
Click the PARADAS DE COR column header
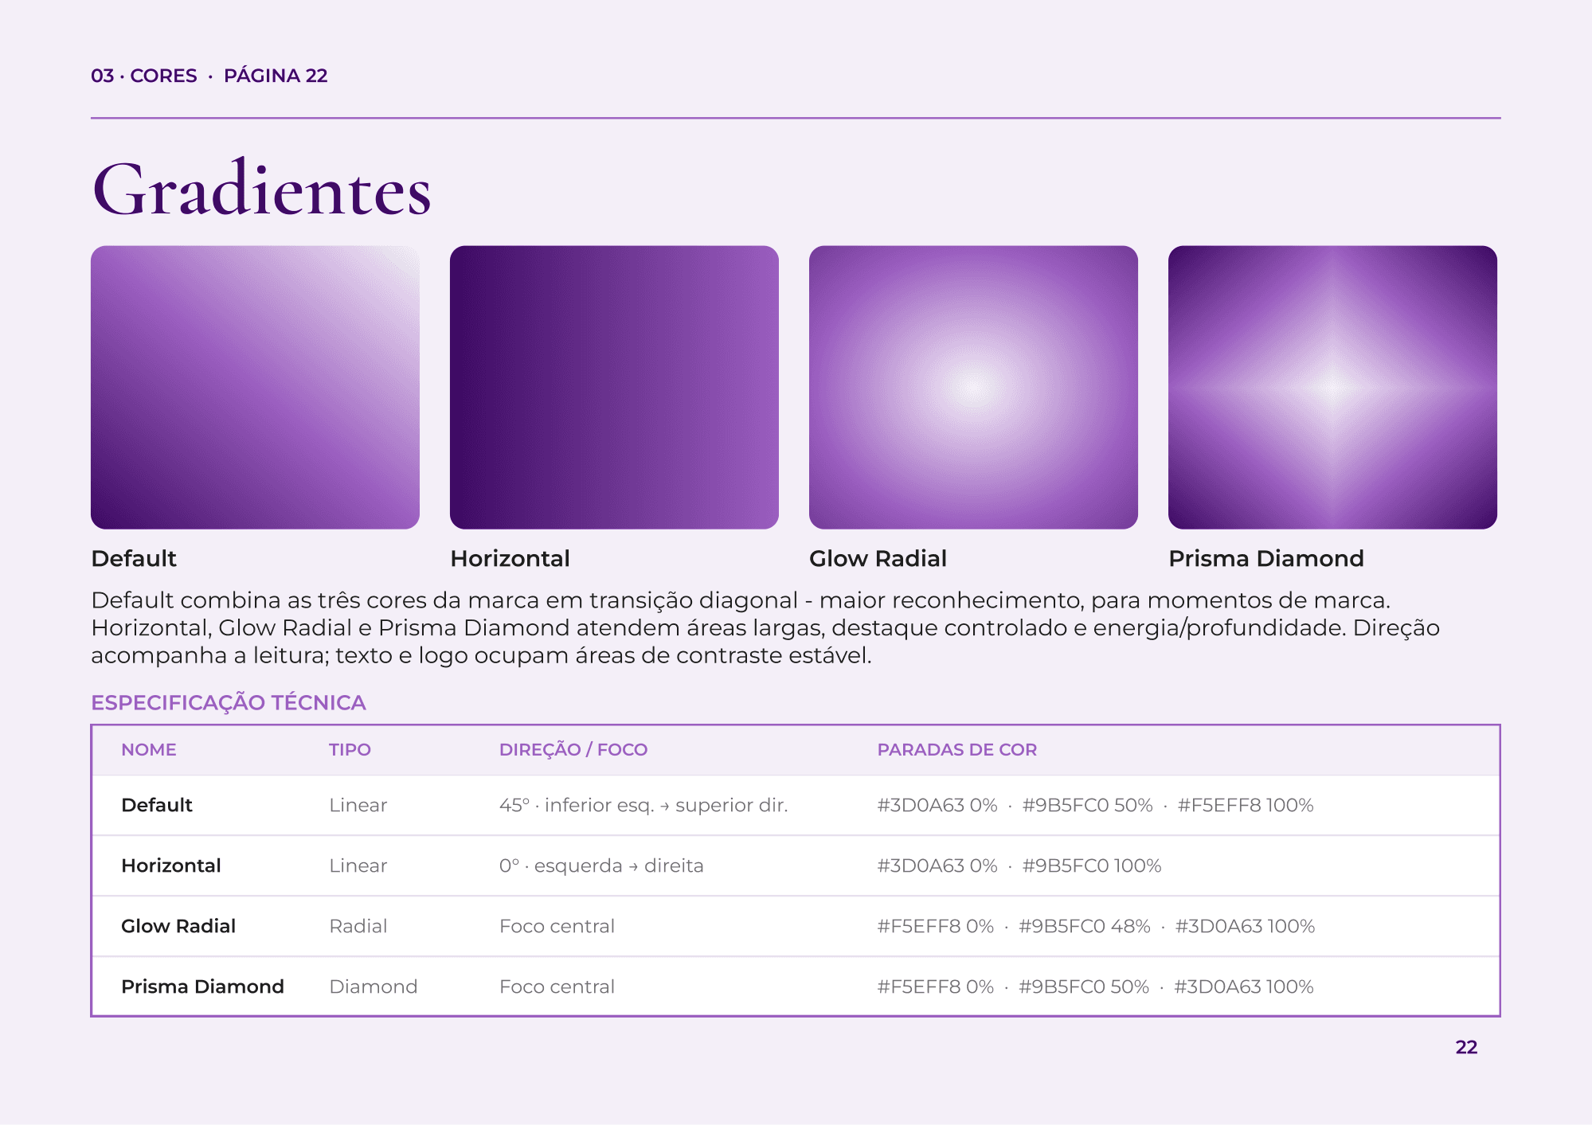(x=957, y=749)
